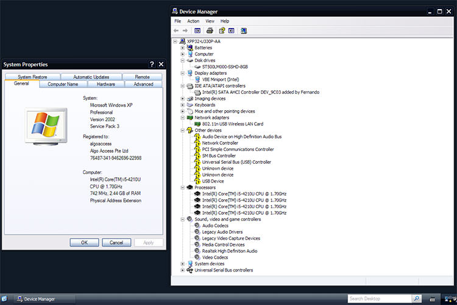Image resolution: width=457 pixels, height=305 pixels.
Task: Click the SM Bus Controller warning icon
Action: pyautogui.click(x=197, y=156)
